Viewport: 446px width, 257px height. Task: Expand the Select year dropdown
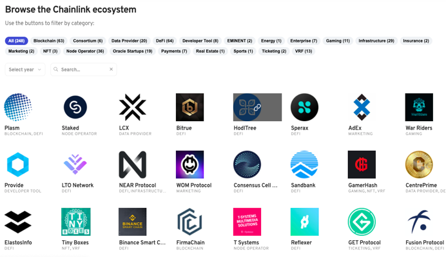tap(25, 70)
